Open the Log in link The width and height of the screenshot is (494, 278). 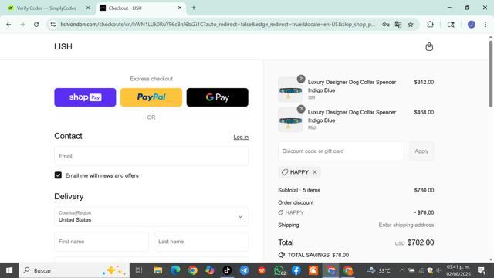click(x=241, y=137)
